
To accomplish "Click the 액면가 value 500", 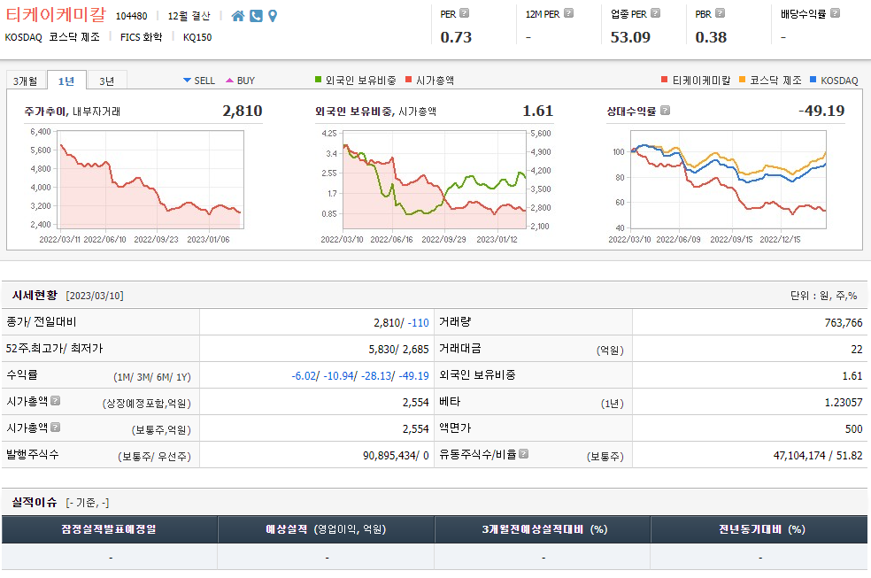I will (x=853, y=429).
